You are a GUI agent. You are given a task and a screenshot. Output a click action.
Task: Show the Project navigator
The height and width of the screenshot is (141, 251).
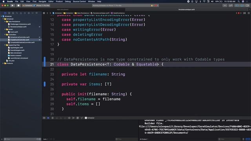click(5, 13)
